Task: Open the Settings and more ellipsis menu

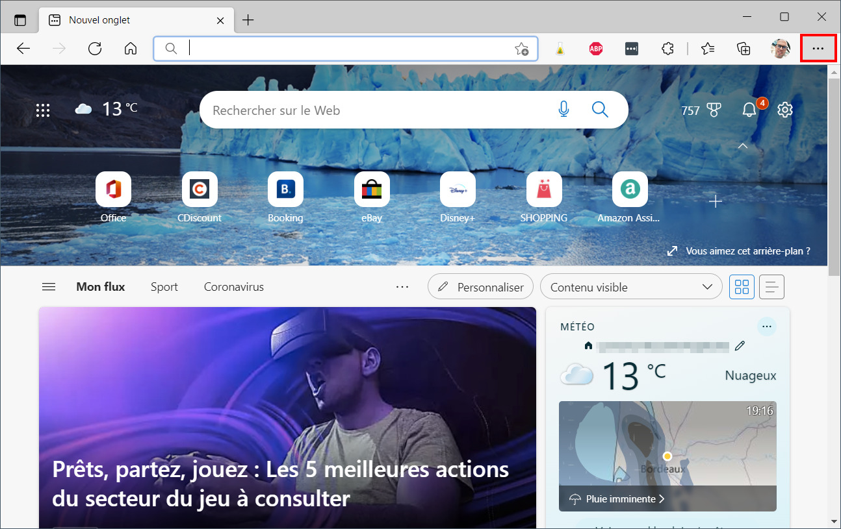Action: 818,49
